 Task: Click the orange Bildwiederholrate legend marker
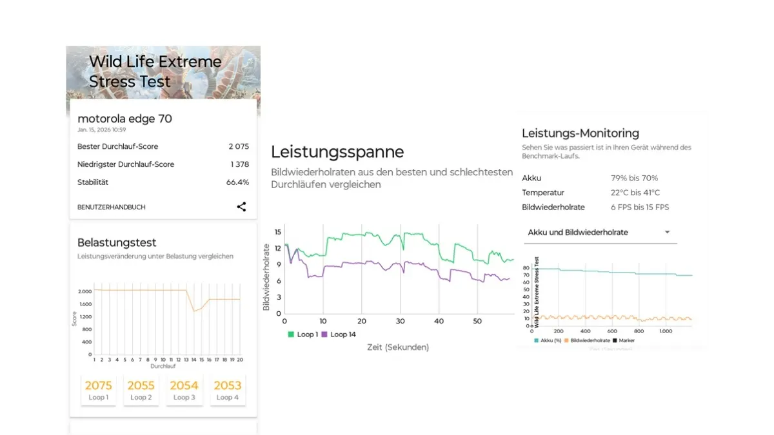point(565,340)
